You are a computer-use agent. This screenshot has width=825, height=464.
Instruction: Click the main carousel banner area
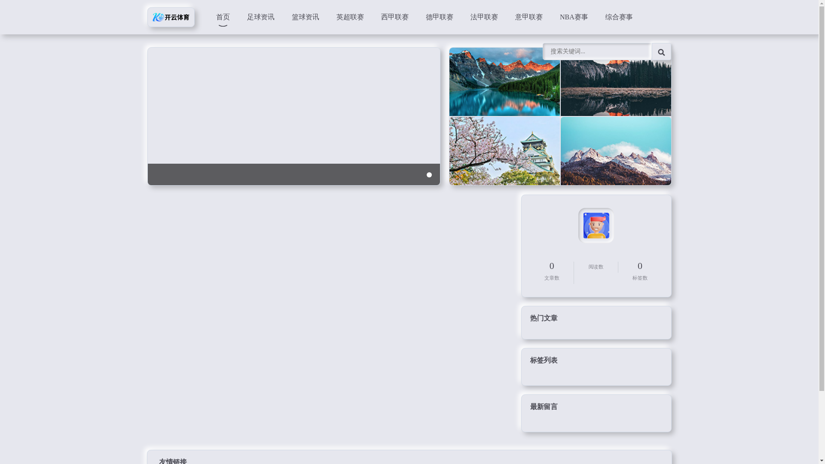pyautogui.click(x=294, y=116)
